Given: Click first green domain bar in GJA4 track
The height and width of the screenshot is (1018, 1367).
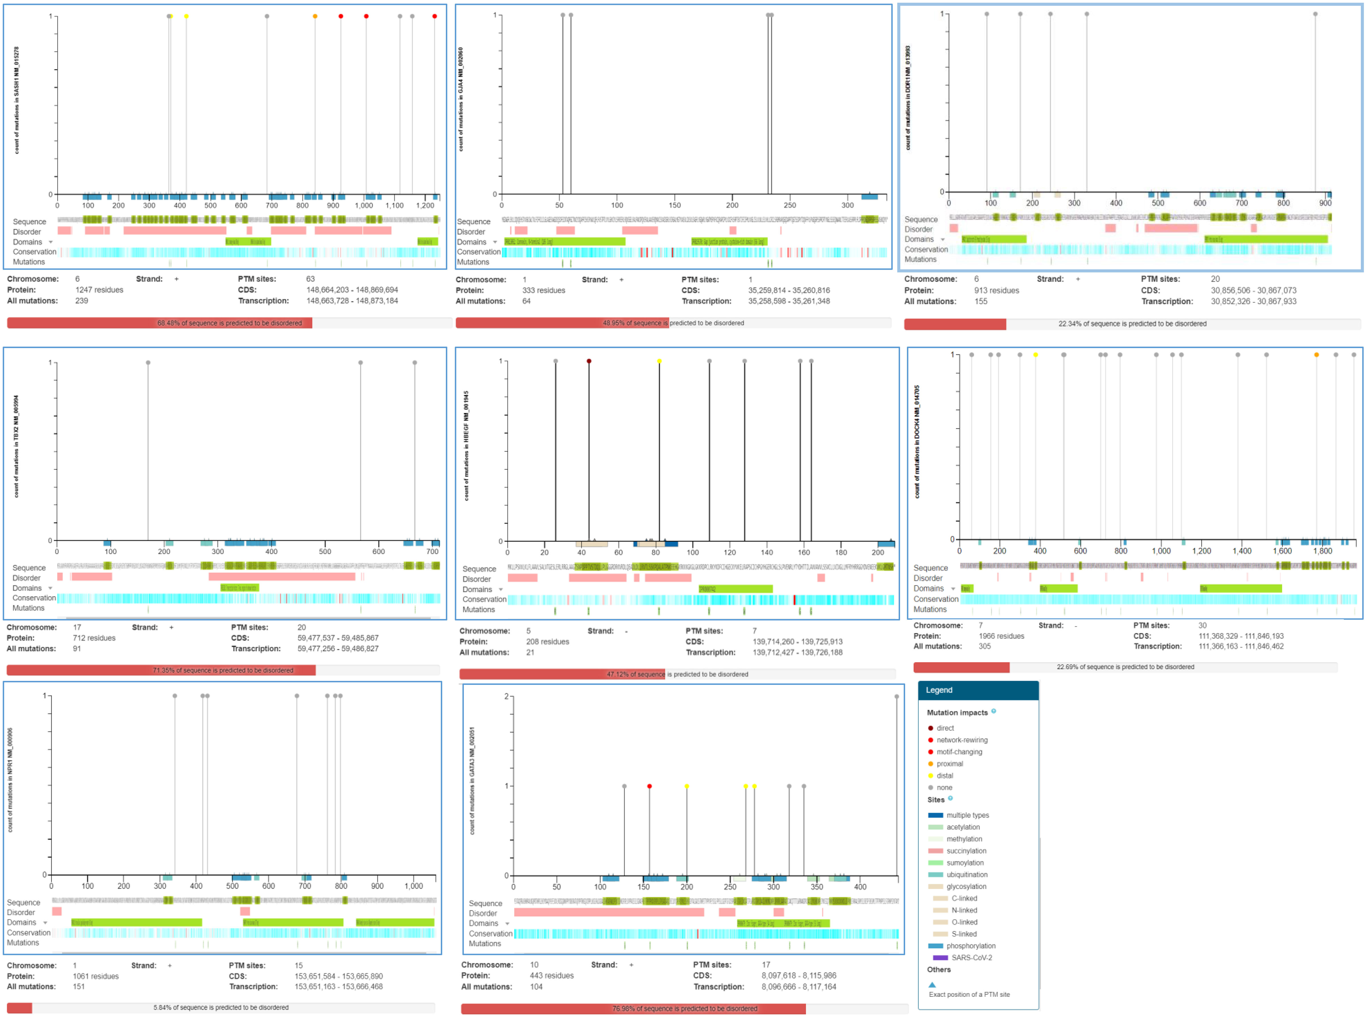Looking at the screenshot, I should [x=564, y=241].
